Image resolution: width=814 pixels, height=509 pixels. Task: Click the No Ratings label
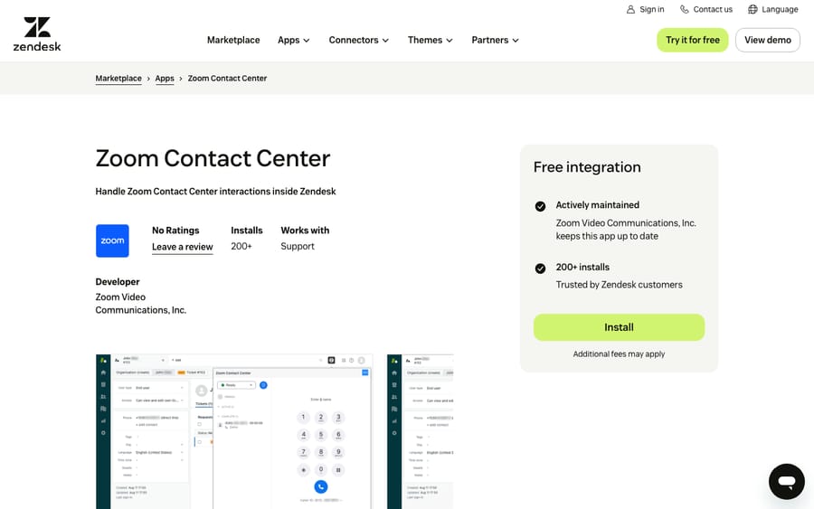[x=175, y=231]
